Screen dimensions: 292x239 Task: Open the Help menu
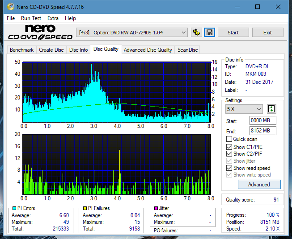[70, 18]
